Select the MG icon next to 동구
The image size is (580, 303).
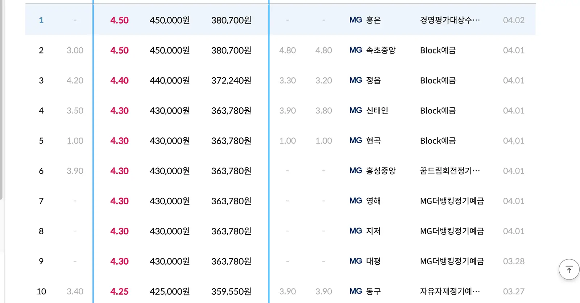coord(355,291)
